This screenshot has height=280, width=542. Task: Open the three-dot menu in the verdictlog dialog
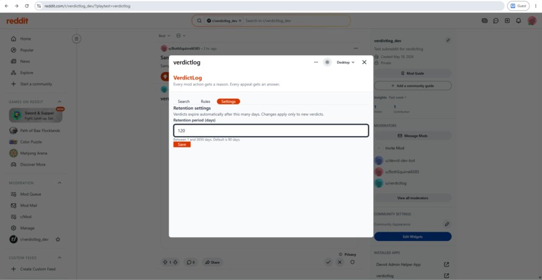(316, 63)
